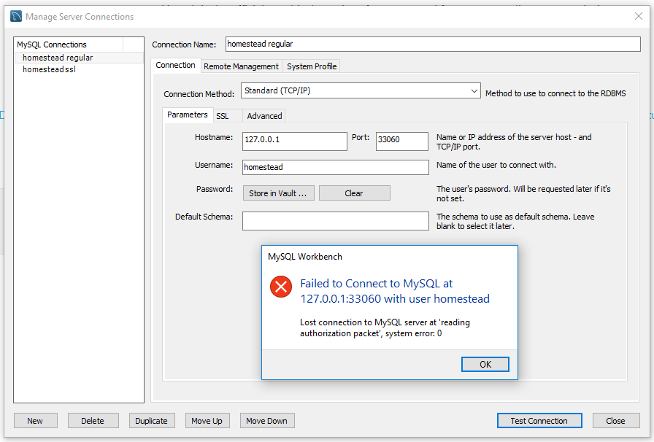Click the Move Down button
Viewport: 654px width, 442px height.
click(266, 421)
